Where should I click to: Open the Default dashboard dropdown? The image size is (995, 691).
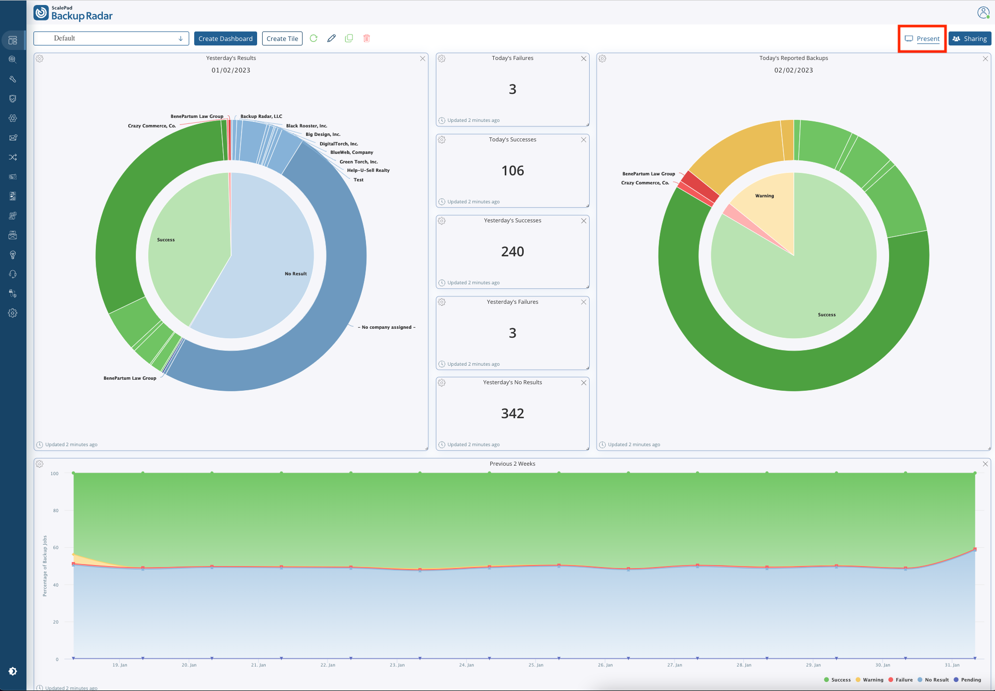pyautogui.click(x=111, y=38)
